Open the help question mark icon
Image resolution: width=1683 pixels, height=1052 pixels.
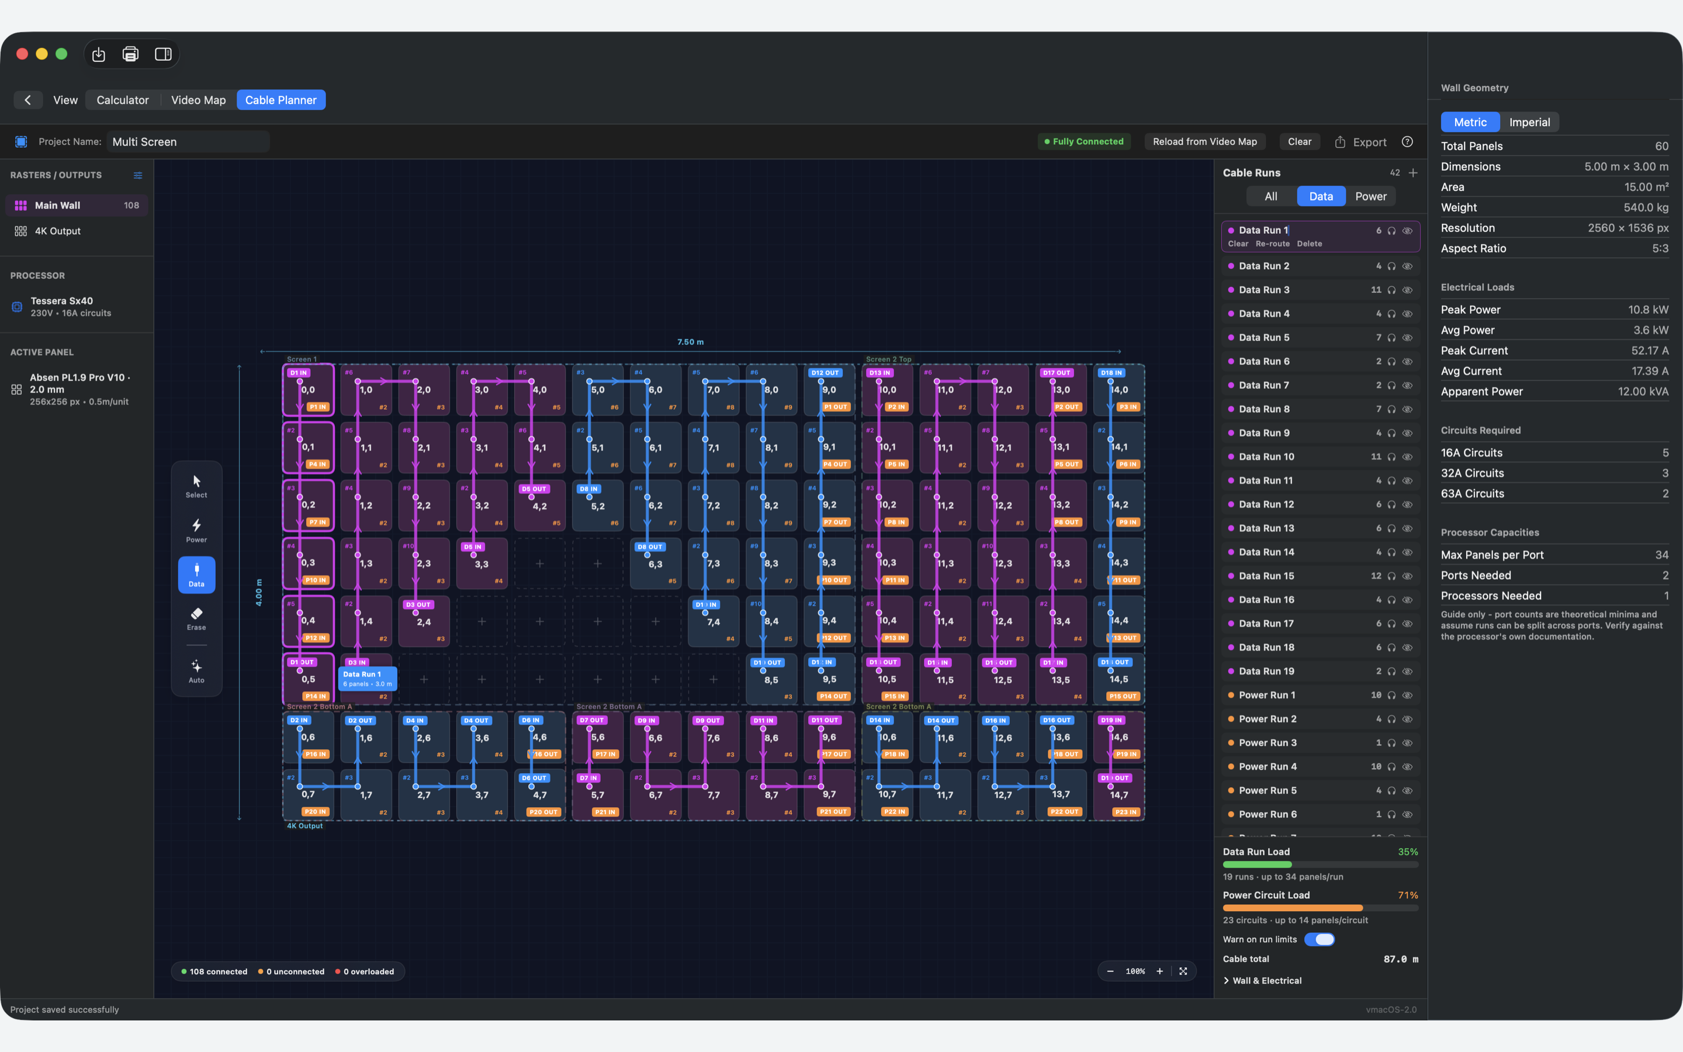coord(1407,141)
